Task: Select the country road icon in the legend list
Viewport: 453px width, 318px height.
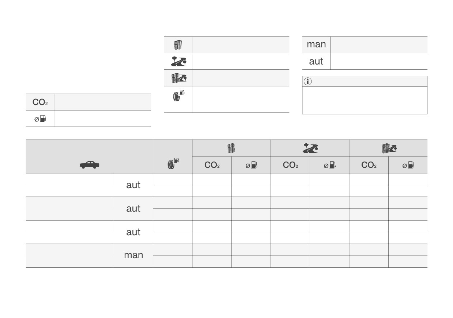Action: pos(178,61)
